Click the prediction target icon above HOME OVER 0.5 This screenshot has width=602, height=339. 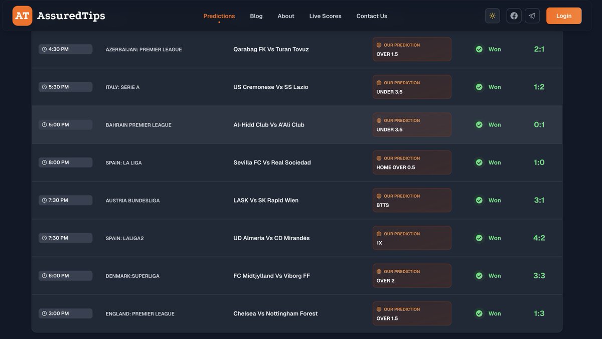379,158
